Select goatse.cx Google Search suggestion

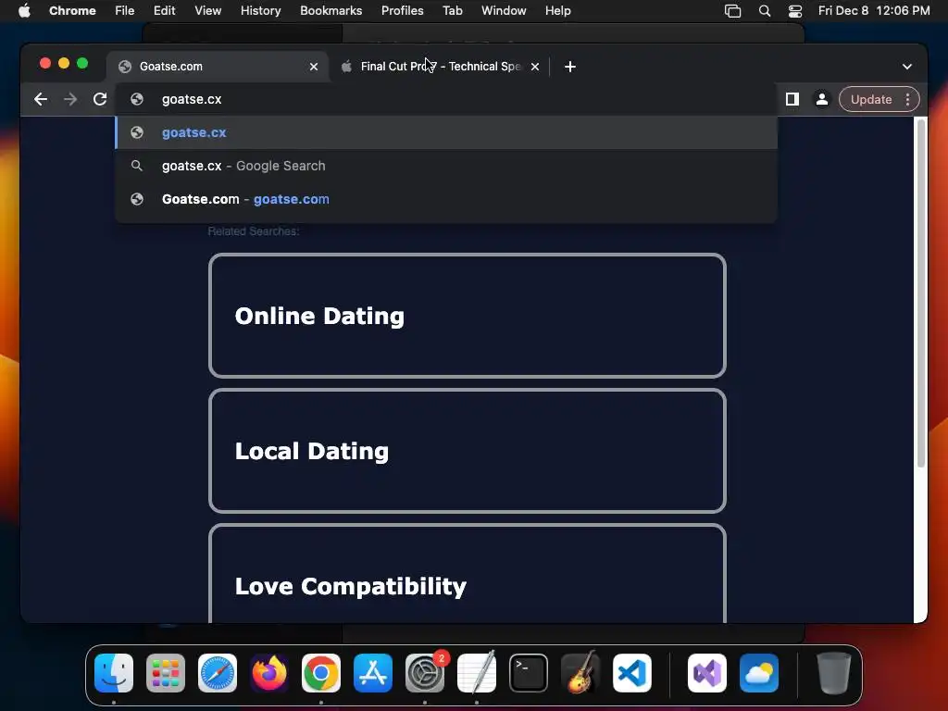point(446,166)
